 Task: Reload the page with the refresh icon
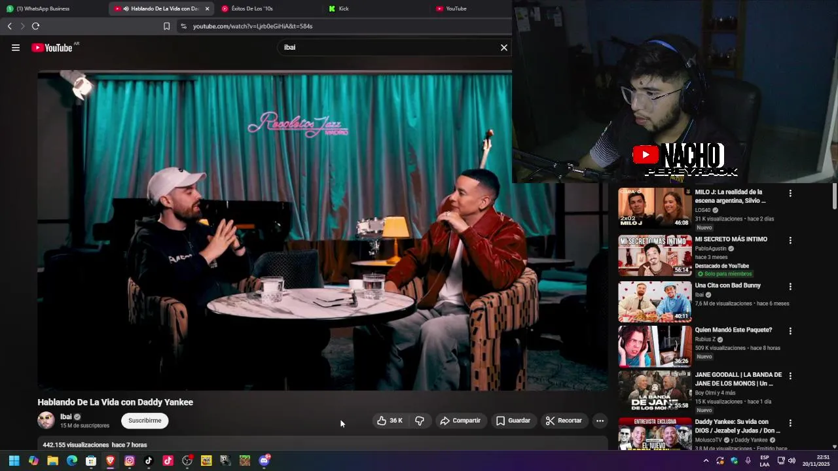[35, 26]
